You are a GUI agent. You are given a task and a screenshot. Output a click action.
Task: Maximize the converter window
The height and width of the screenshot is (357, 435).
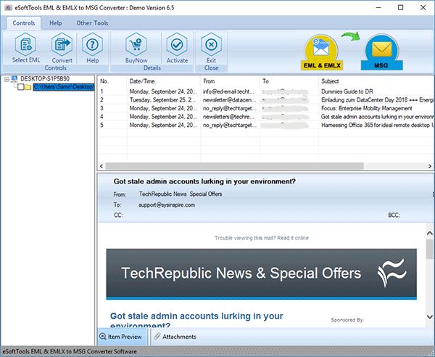pos(401,8)
